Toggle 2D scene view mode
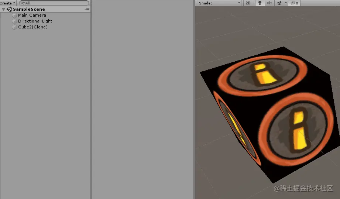Image resolution: width=340 pixels, height=199 pixels. tap(248, 3)
